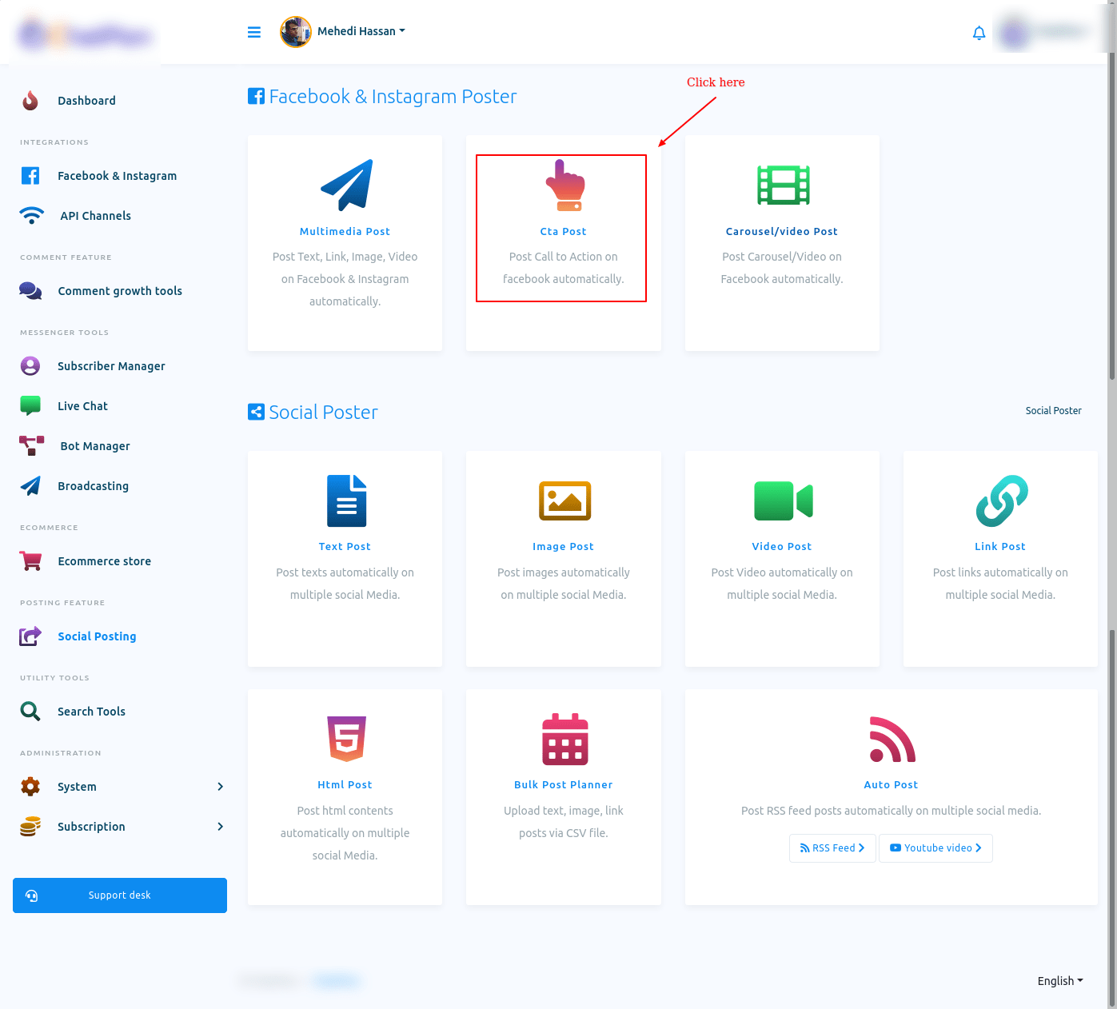Click Search Tools magnifier icon
Image resolution: width=1117 pixels, height=1009 pixels.
tap(30, 712)
